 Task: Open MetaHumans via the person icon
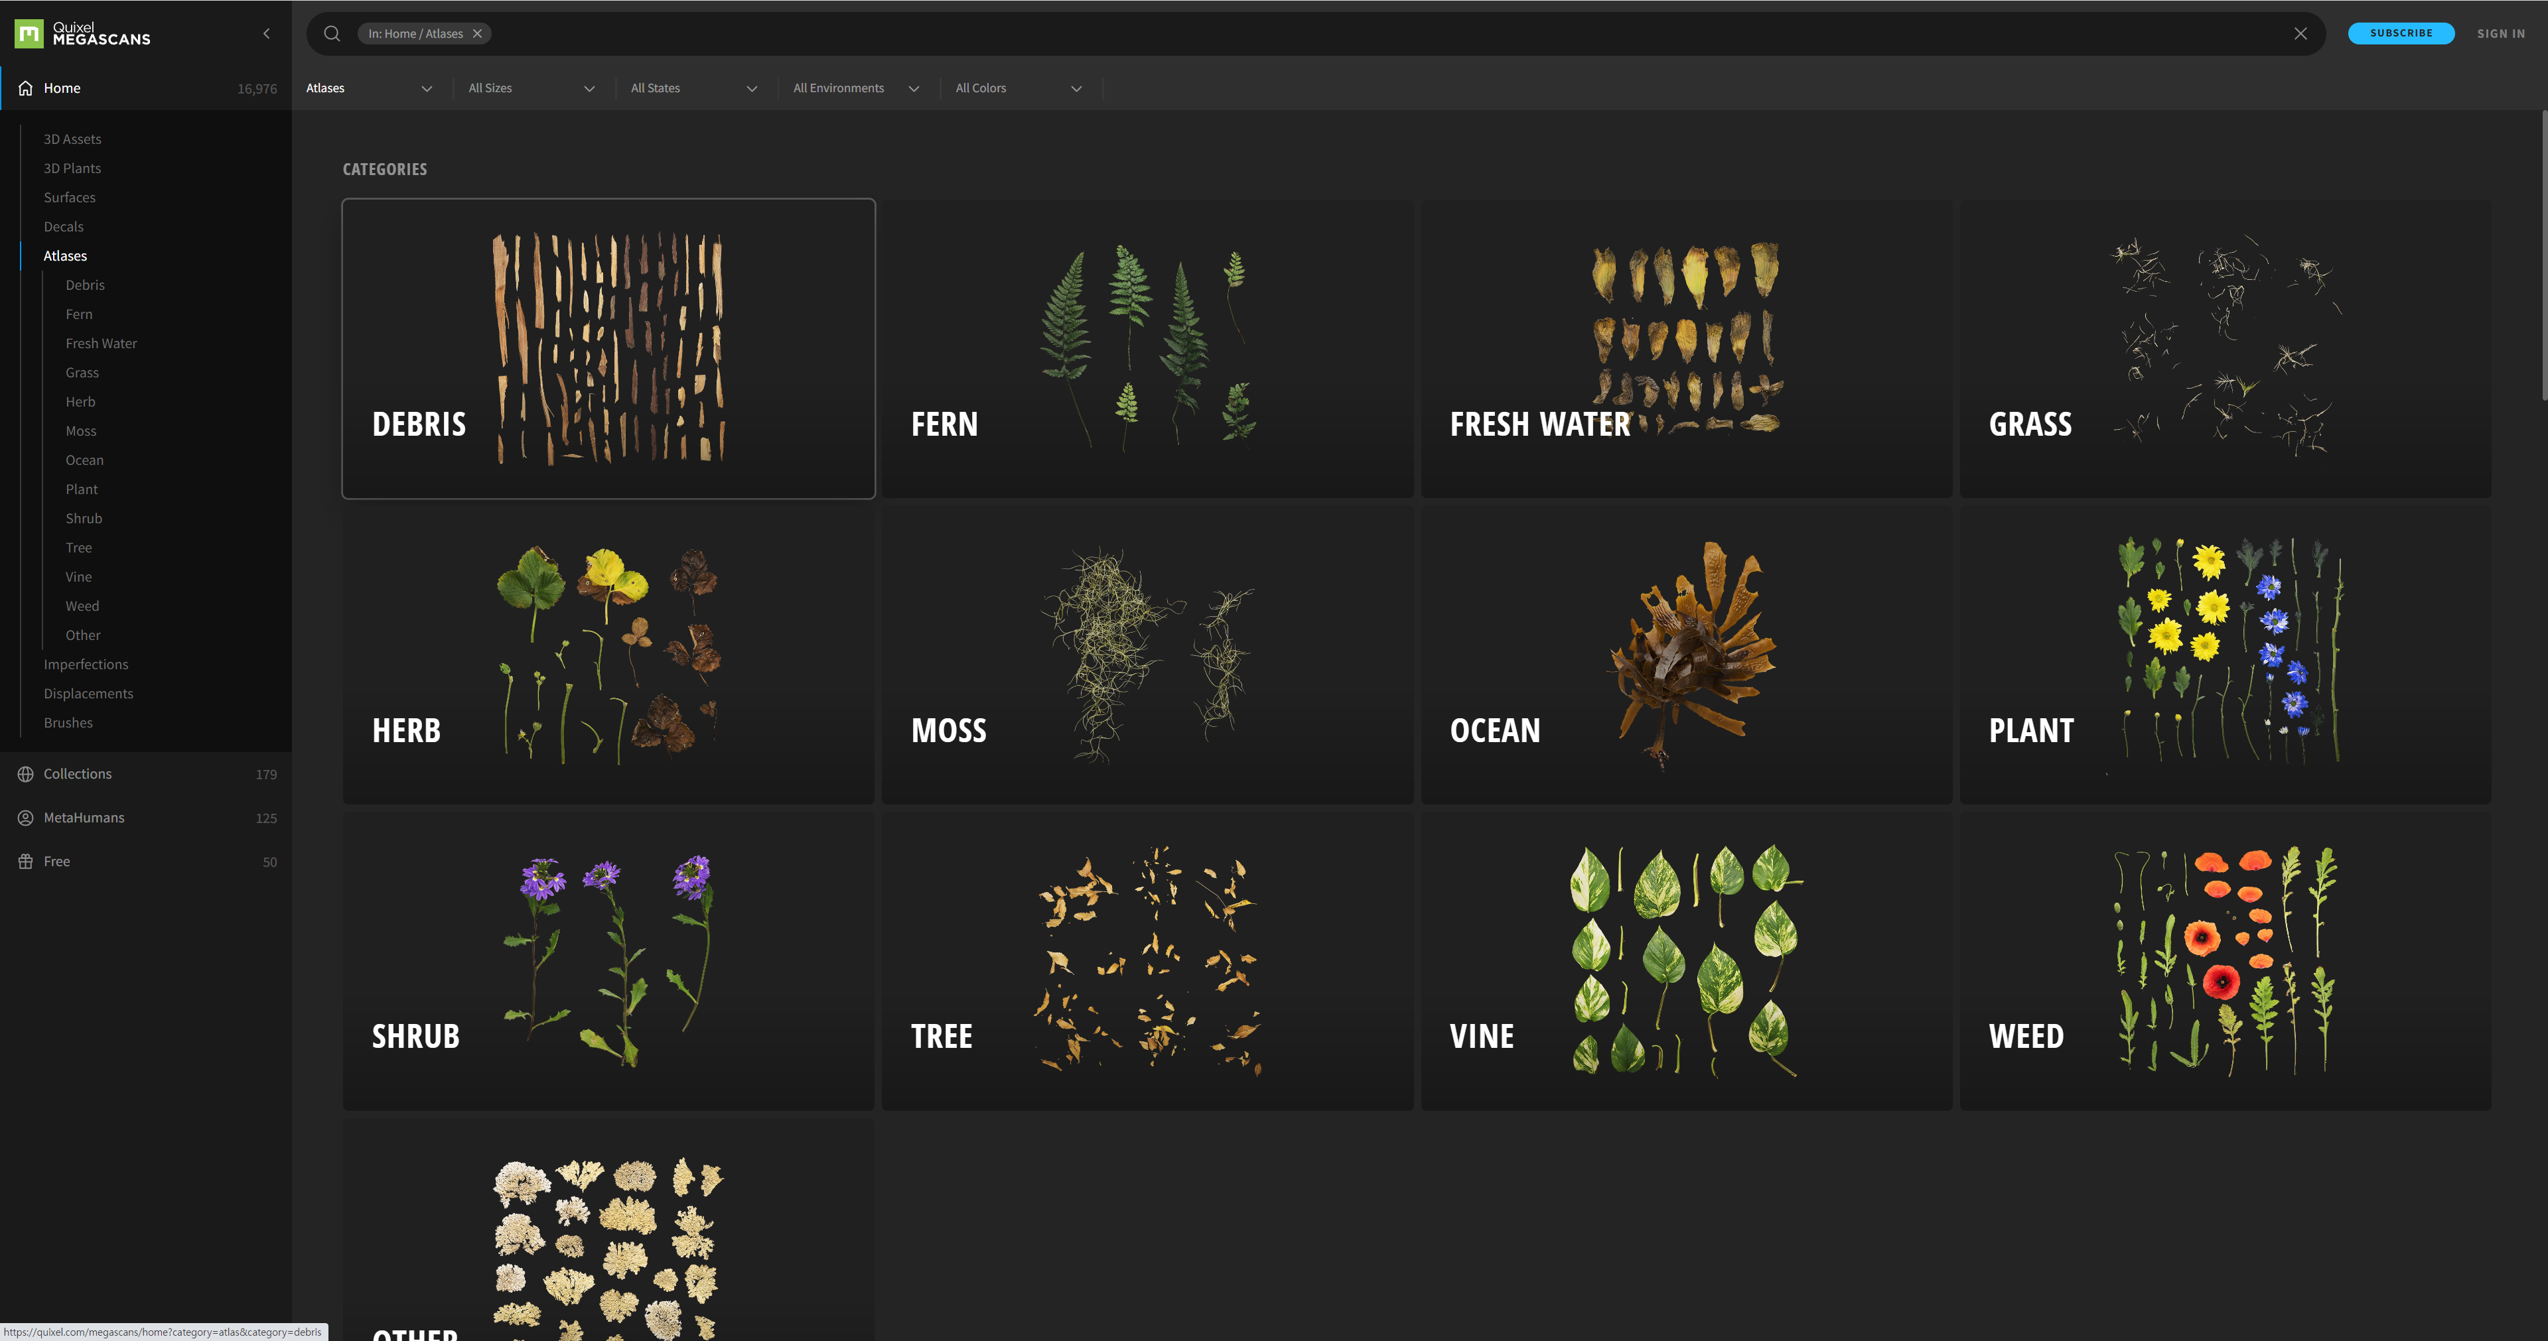26,818
